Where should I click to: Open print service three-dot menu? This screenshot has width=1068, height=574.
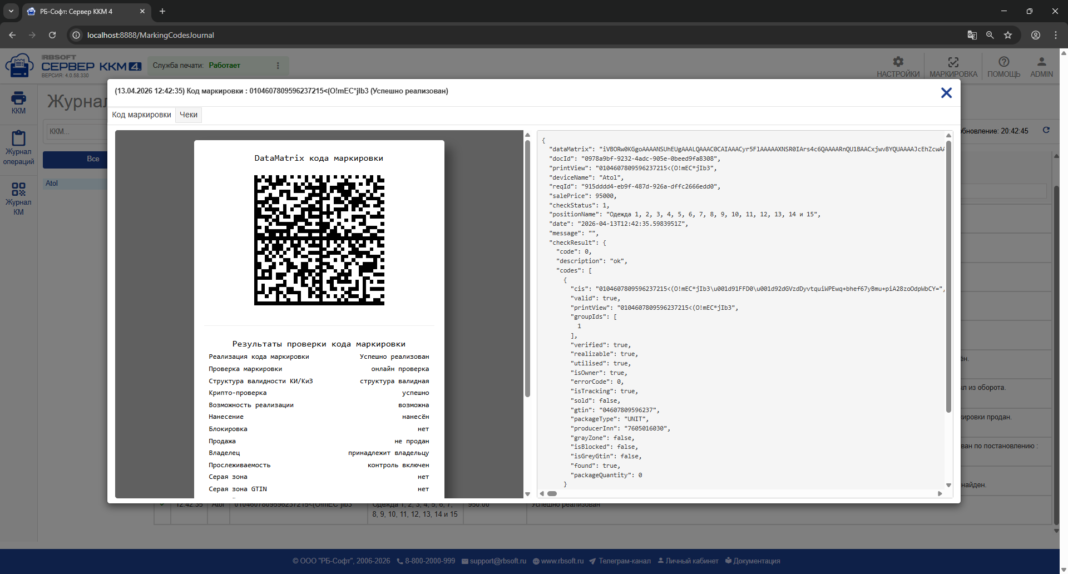(278, 66)
